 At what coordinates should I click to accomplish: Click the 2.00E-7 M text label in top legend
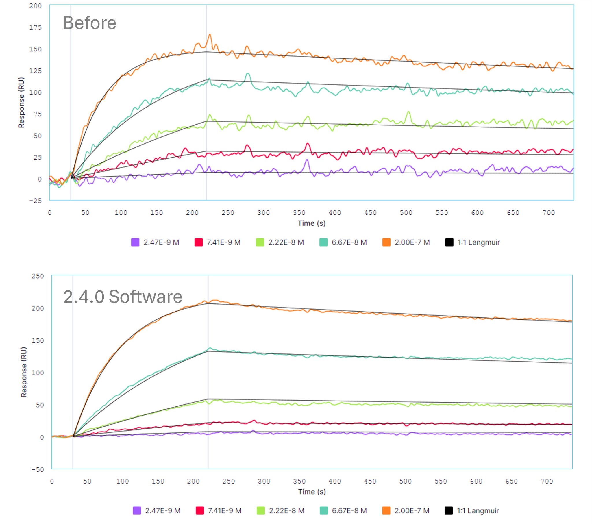412,242
